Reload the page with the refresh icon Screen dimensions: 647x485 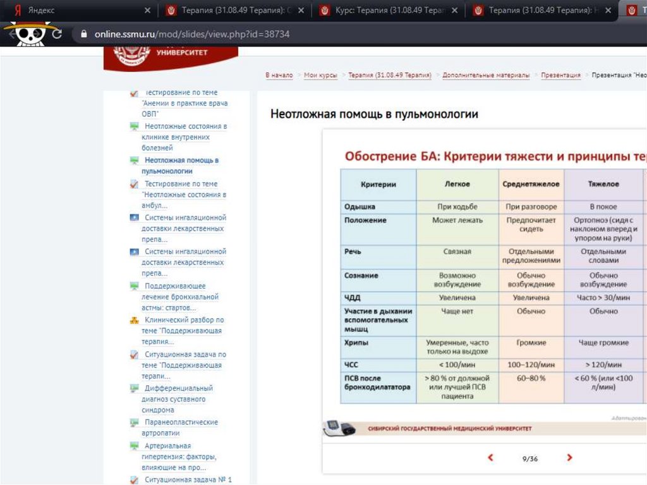click(x=57, y=34)
